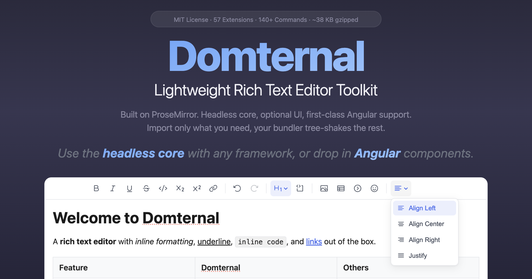
Task: Toggle strikethrough formatting
Action: [146, 188]
